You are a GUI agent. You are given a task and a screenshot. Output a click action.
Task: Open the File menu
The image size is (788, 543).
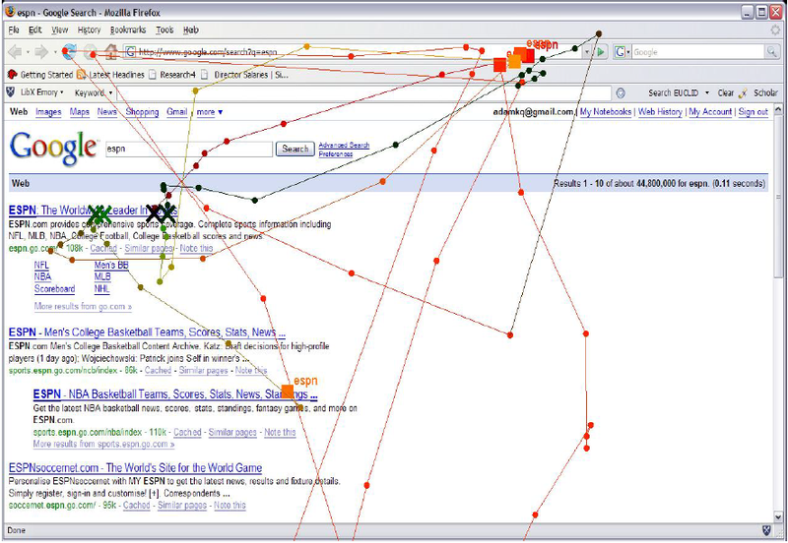pyautogui.click(x=14, y=30)
